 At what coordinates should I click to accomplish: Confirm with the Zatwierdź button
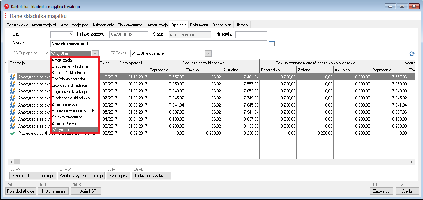(x=381, y=191)
